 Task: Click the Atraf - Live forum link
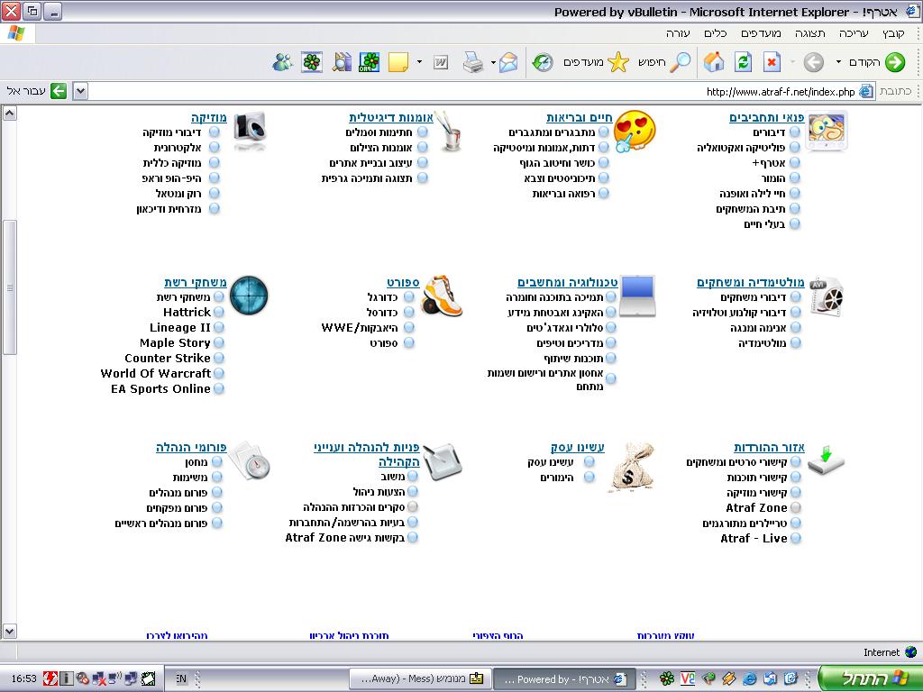click(754, 538)
